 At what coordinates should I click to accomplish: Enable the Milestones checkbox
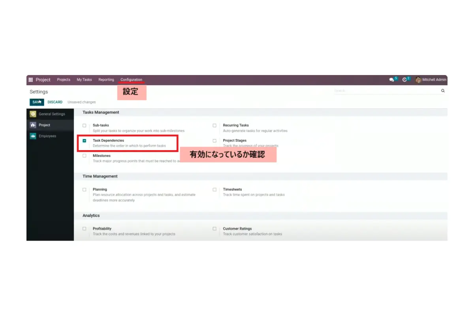(x=84, y=156)
